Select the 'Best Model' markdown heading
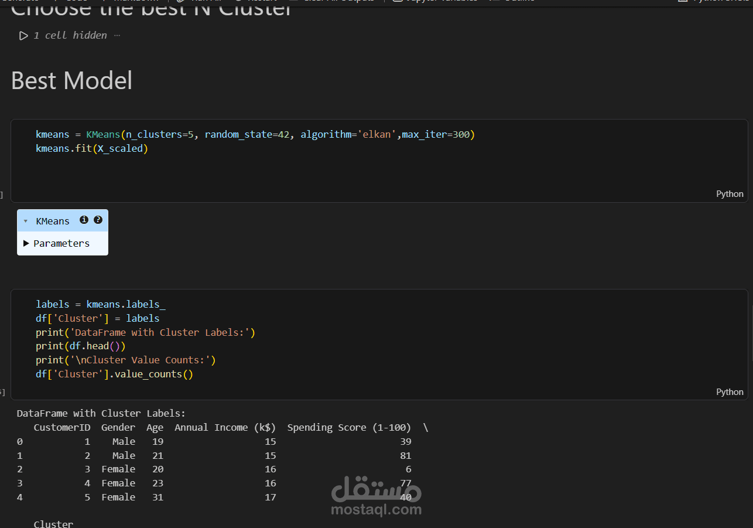 click(71, 81)
